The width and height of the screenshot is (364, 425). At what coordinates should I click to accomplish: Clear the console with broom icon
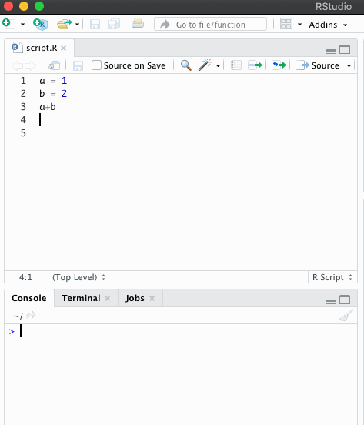pyautogui.click(x=346, y=315)
